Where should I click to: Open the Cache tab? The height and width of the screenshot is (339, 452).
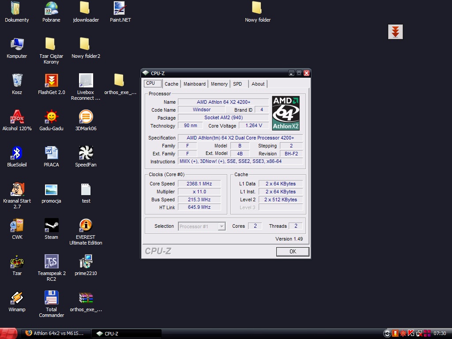click(171, 84)
